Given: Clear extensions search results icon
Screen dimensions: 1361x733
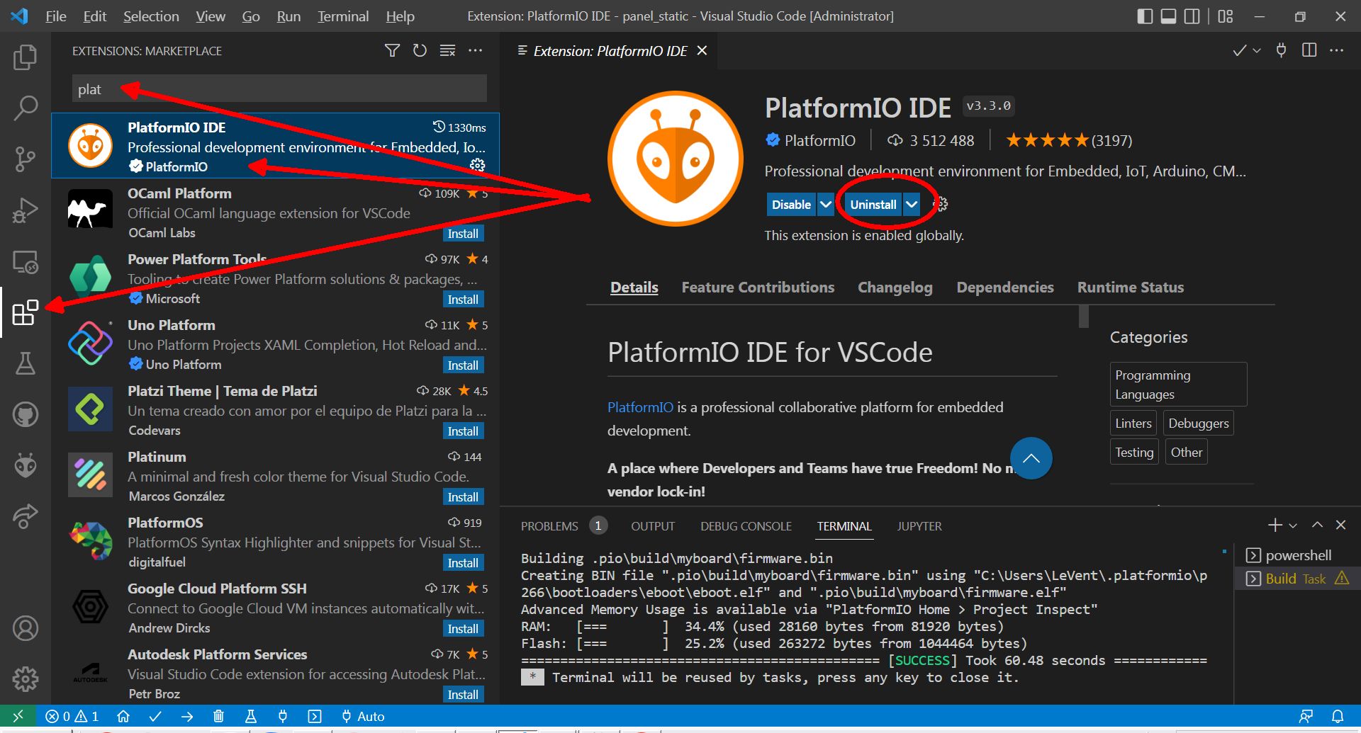Looking at the screenshot, I should pos(447,50).
